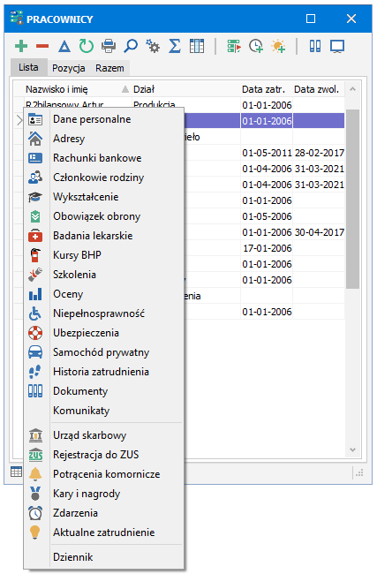Click the red minus delete icon

coord(42,46)
